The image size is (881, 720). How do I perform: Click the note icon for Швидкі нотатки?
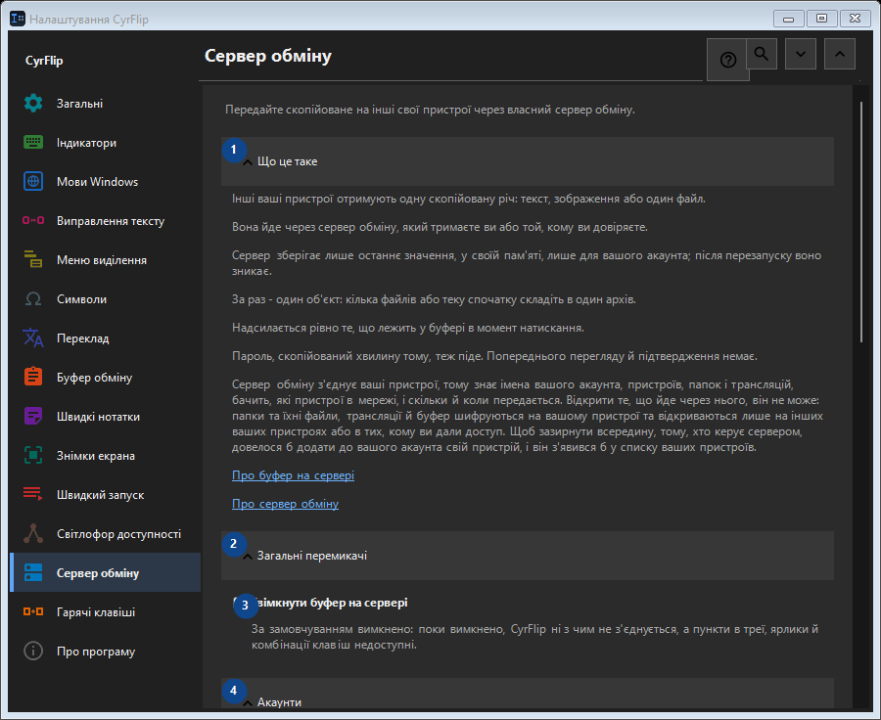coord(33,417)
